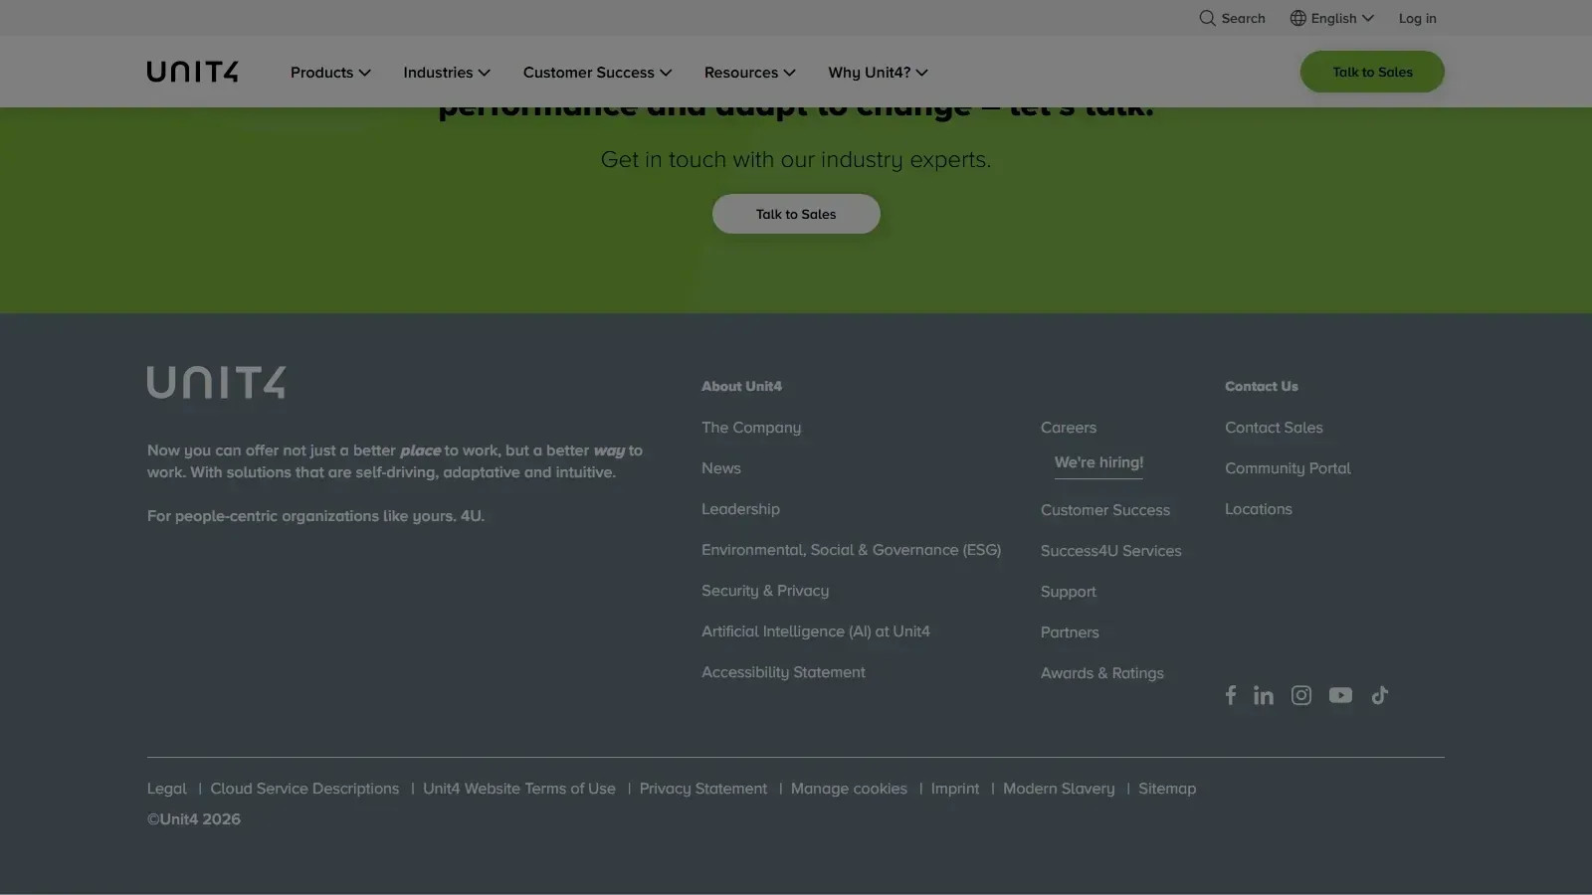Open the Support footer link
Screen dimensions: 1592x895
(x=1069, y=592)
